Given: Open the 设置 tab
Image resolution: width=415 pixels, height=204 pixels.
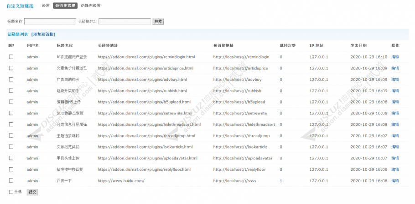Looking at the screenshot, I should click(46, 5).
